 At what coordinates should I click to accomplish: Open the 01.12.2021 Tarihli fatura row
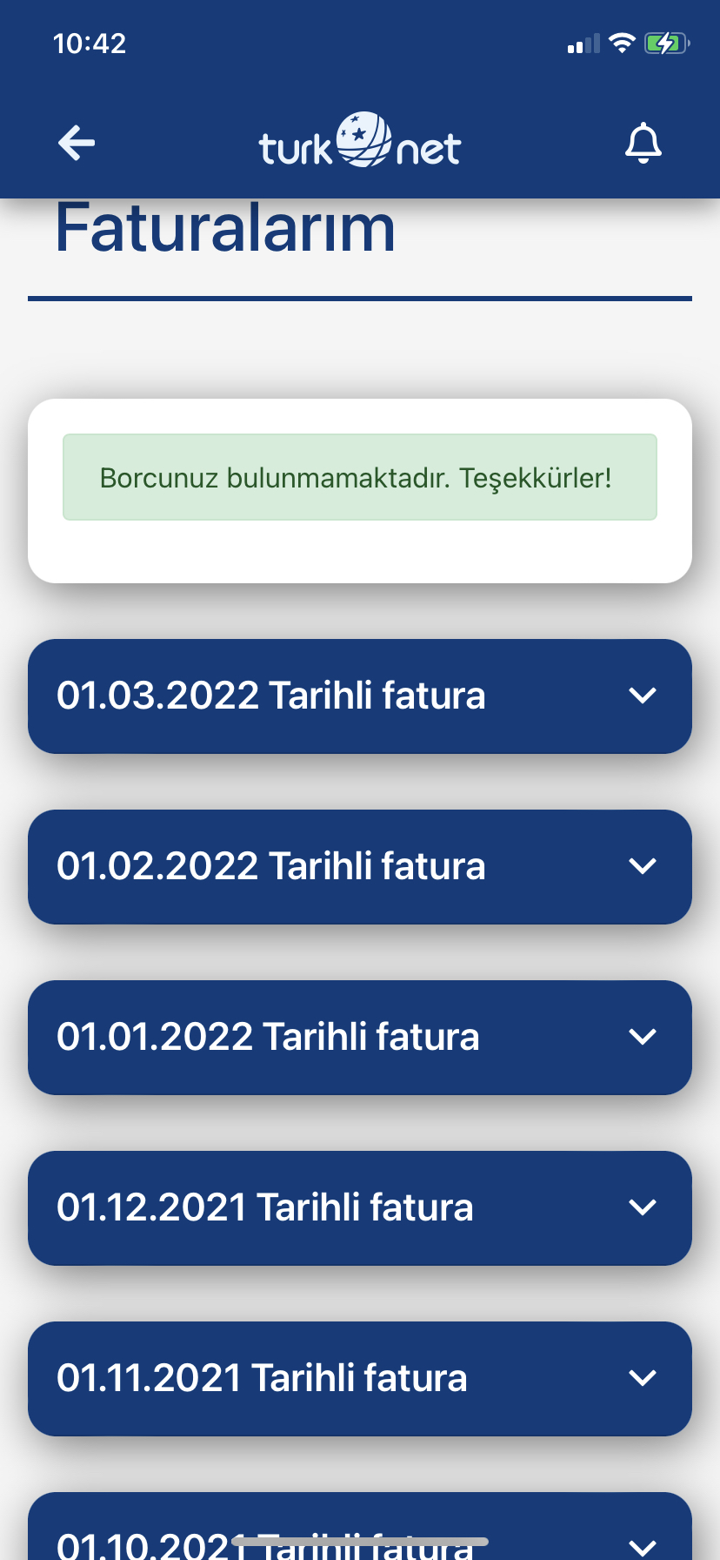tap(360, 1208)
